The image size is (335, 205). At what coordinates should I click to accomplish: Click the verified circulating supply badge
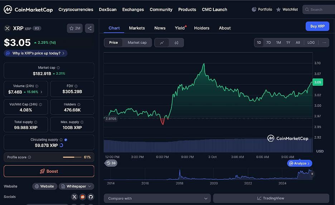coord(66,140)
